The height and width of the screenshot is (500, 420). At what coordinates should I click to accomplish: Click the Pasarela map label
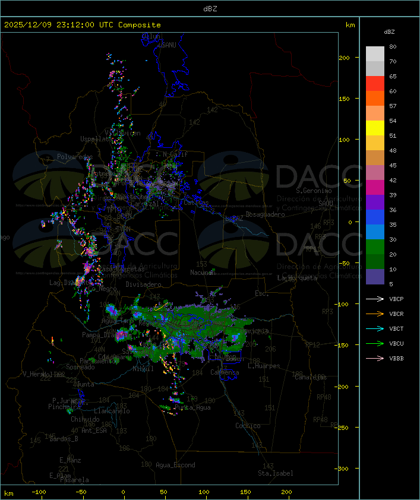pos(74,480)
